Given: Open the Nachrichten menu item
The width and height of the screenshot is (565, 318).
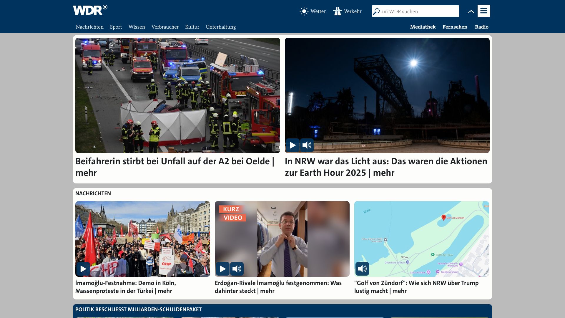Looking at the screenshot, I should coord(90,27).
